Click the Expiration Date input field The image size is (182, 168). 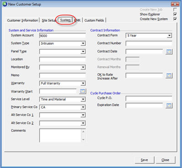(x=145, y=105)
